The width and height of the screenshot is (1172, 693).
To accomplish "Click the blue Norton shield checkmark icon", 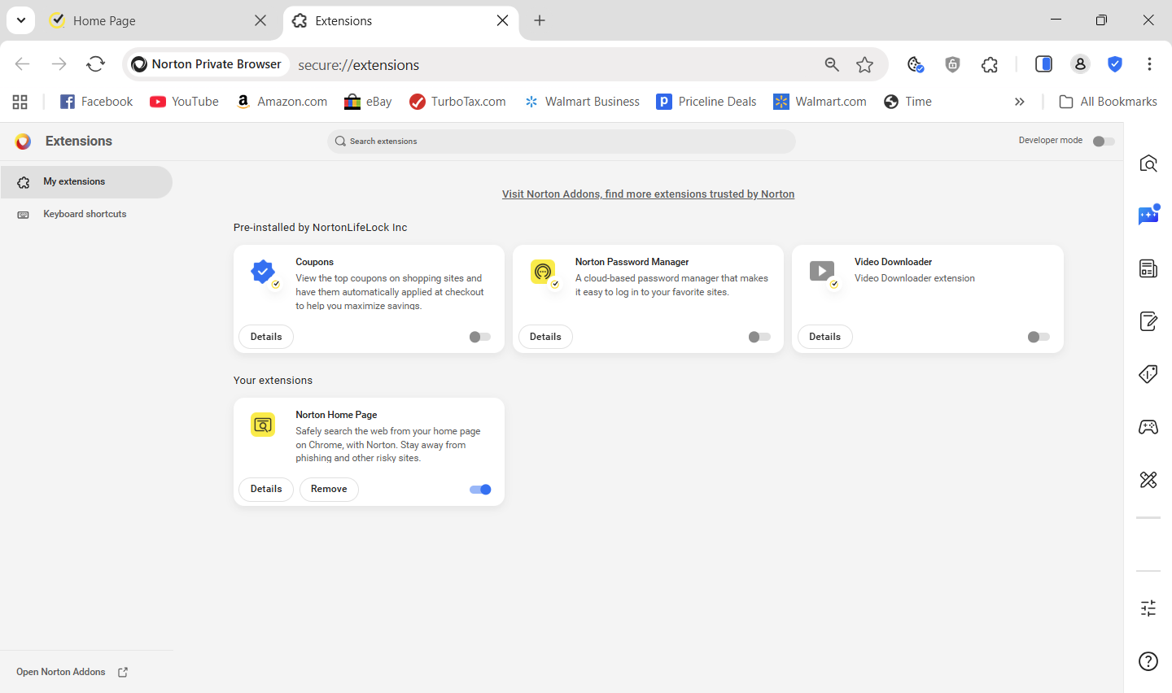I will click(x=1115, y=64).
